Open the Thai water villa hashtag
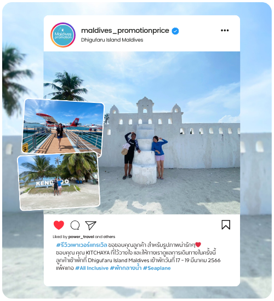The image size is (274, 301). pyautogui.click(x=125, y=268)
